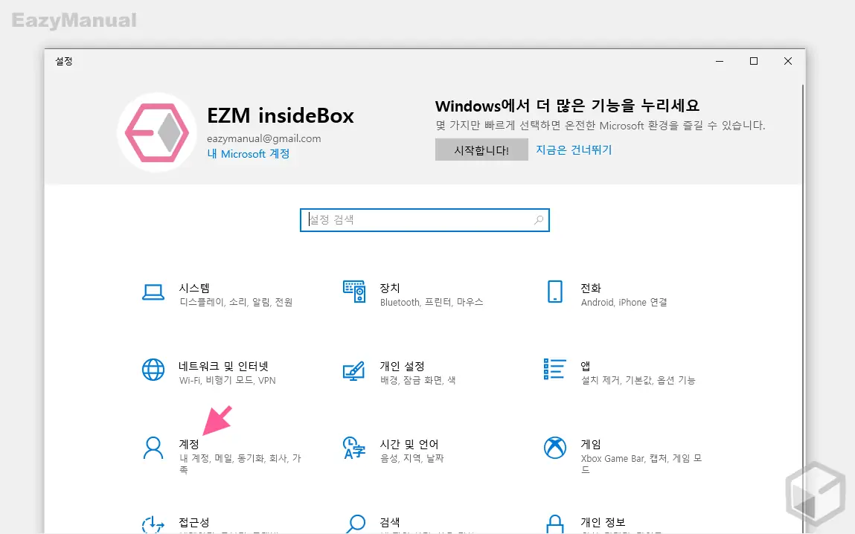Click the description Android, iPhone 연결
Viewport: 855px width, 534px height.
click(624, 302)
